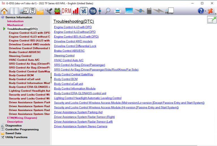This screenshot has height=146, width=217.
Task: Select Service Information in the sidebar
Action: pyautogui.click(x=19, y=17)
